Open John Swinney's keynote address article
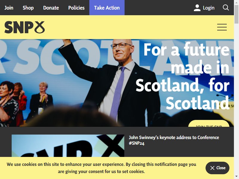The image size is (239, 179). [x=174, y=140]
